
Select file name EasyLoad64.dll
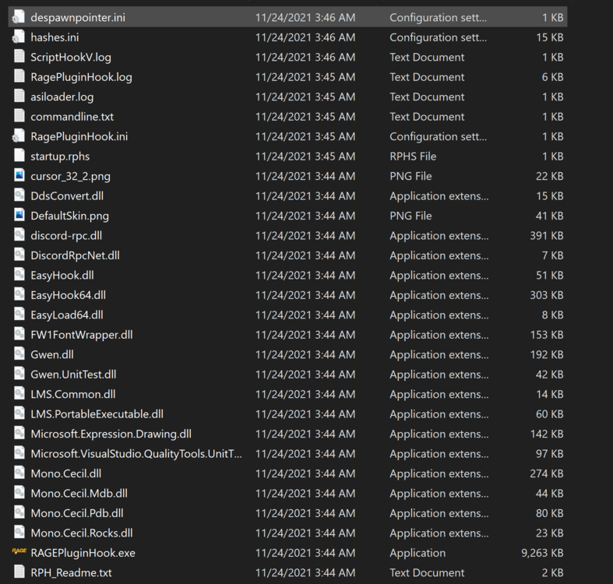[67, 315]
